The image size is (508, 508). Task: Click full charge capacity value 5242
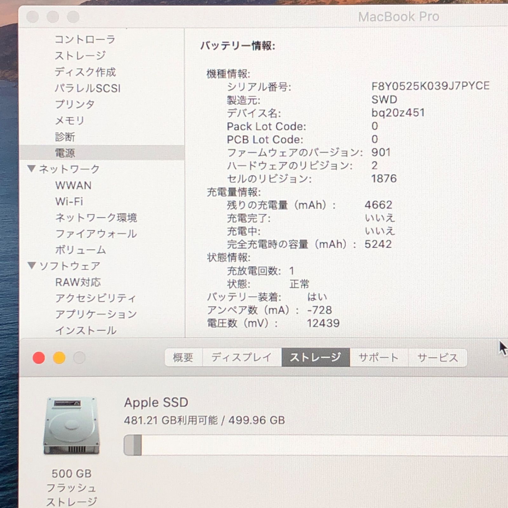(x=378, y=244)
